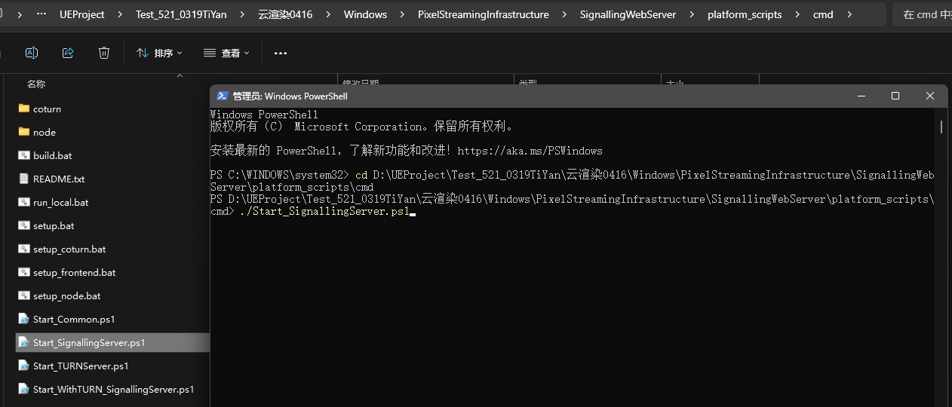This screenshot has width=952, height=407.
Task: Expand the chevron after PixelStreamingInfrastructure breadcrumb
Action: coord(565,14)
